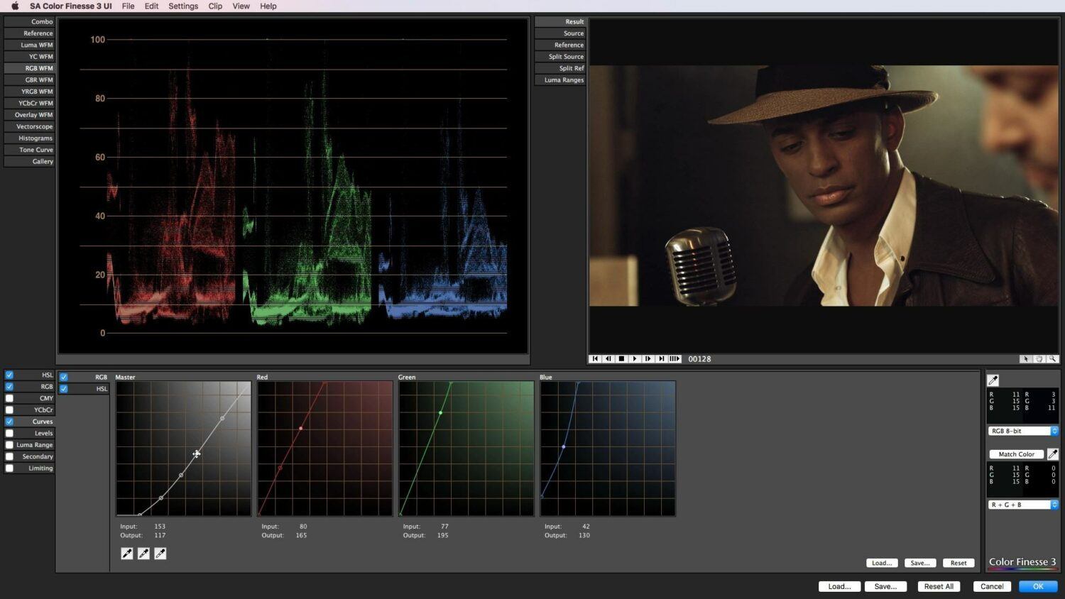Pick the white point eyedropper

click(160, 554)
